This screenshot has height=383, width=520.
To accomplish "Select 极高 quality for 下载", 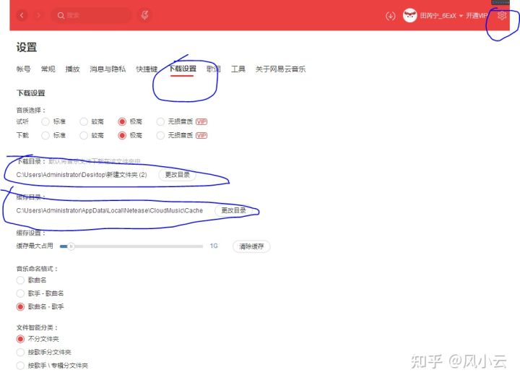I will 122,135.
